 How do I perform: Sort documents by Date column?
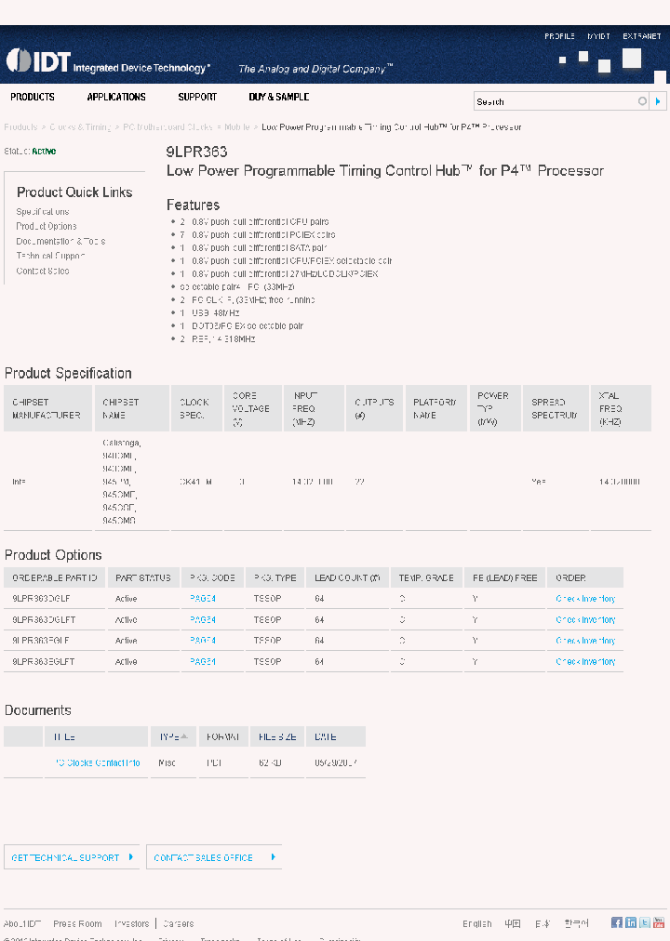[x=336, y=736]
